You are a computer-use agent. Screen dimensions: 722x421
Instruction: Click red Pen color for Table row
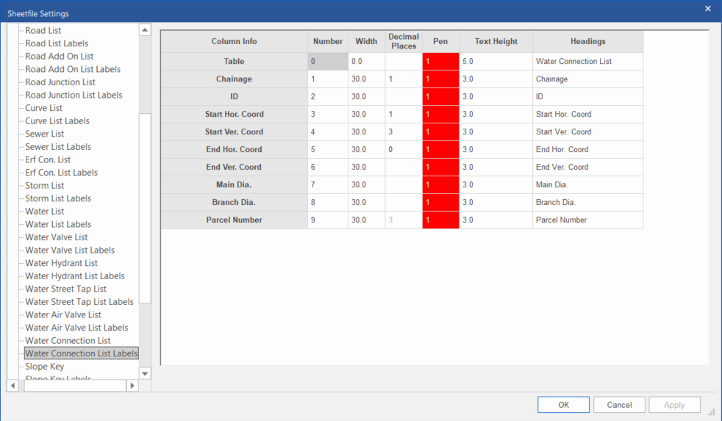click(440, 62)
